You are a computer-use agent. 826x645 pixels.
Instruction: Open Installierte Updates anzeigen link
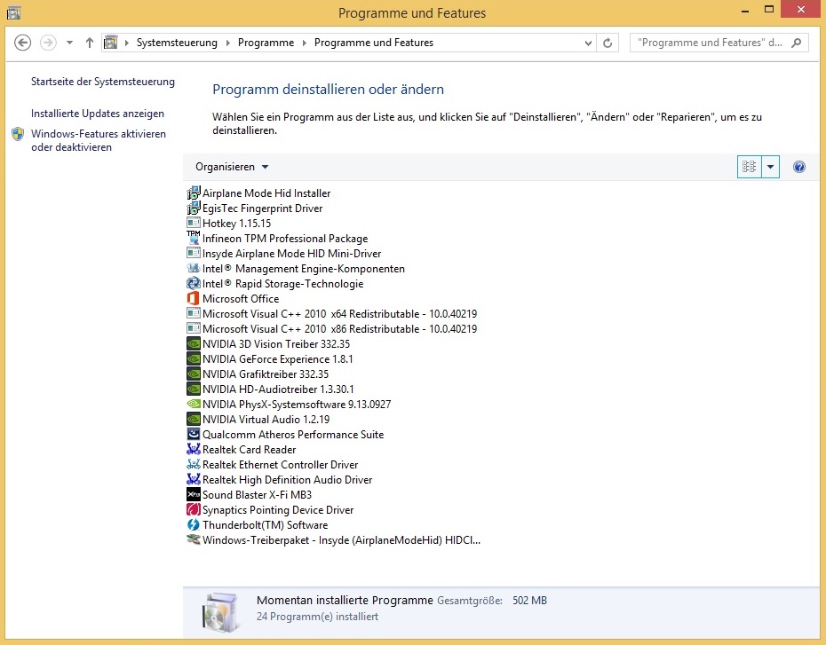coord(98,114)
